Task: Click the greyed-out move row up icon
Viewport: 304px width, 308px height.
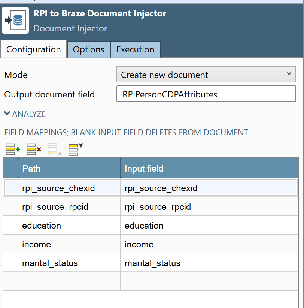Action: 54,149
